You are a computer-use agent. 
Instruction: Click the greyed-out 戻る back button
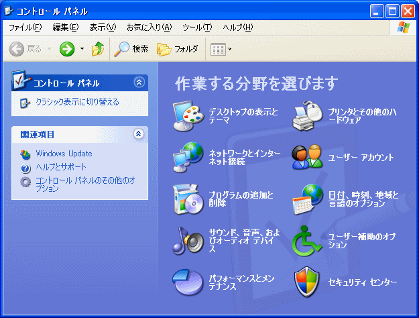tap(25, 49)
